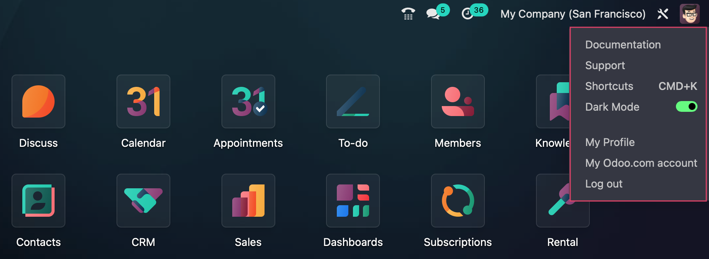709x259 pixels.
Task: Click the Subscriptions label text
Action: tap(458, 242)
